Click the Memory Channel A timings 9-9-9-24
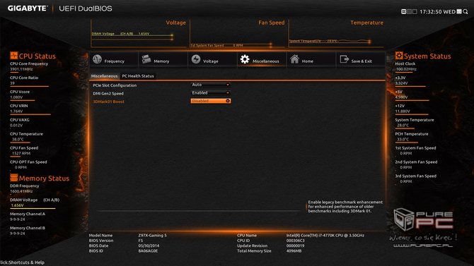This screenshot has width=474, height=266. click(18, 219)
